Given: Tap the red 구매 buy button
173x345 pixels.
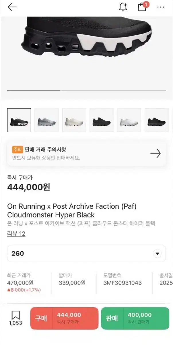Looking at the screenshot, I should click(x=64, y=318).
